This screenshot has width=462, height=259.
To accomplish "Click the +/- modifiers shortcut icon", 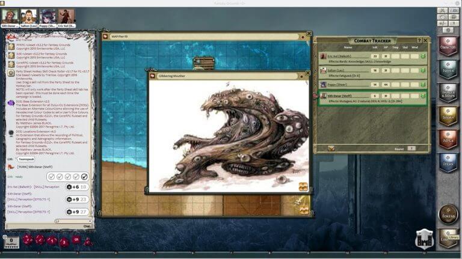I will [x=443, y=23].
